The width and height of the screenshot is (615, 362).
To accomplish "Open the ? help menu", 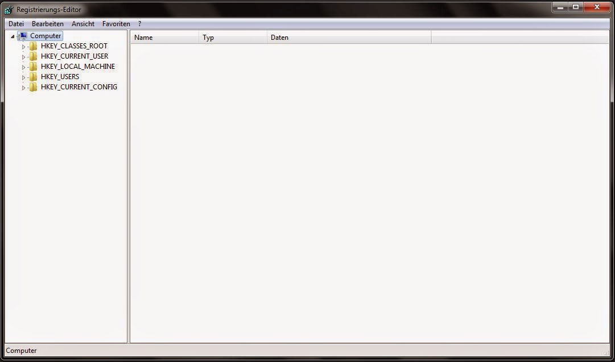I will pyautogui.click(x=139, y=24).
